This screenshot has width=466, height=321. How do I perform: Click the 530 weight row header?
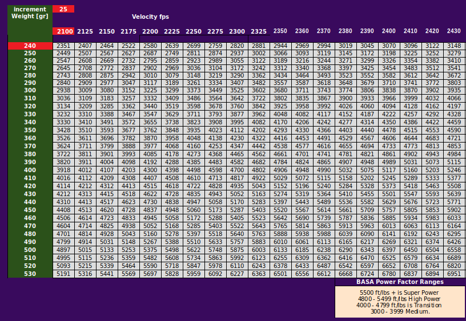click(x=30, y=274)
